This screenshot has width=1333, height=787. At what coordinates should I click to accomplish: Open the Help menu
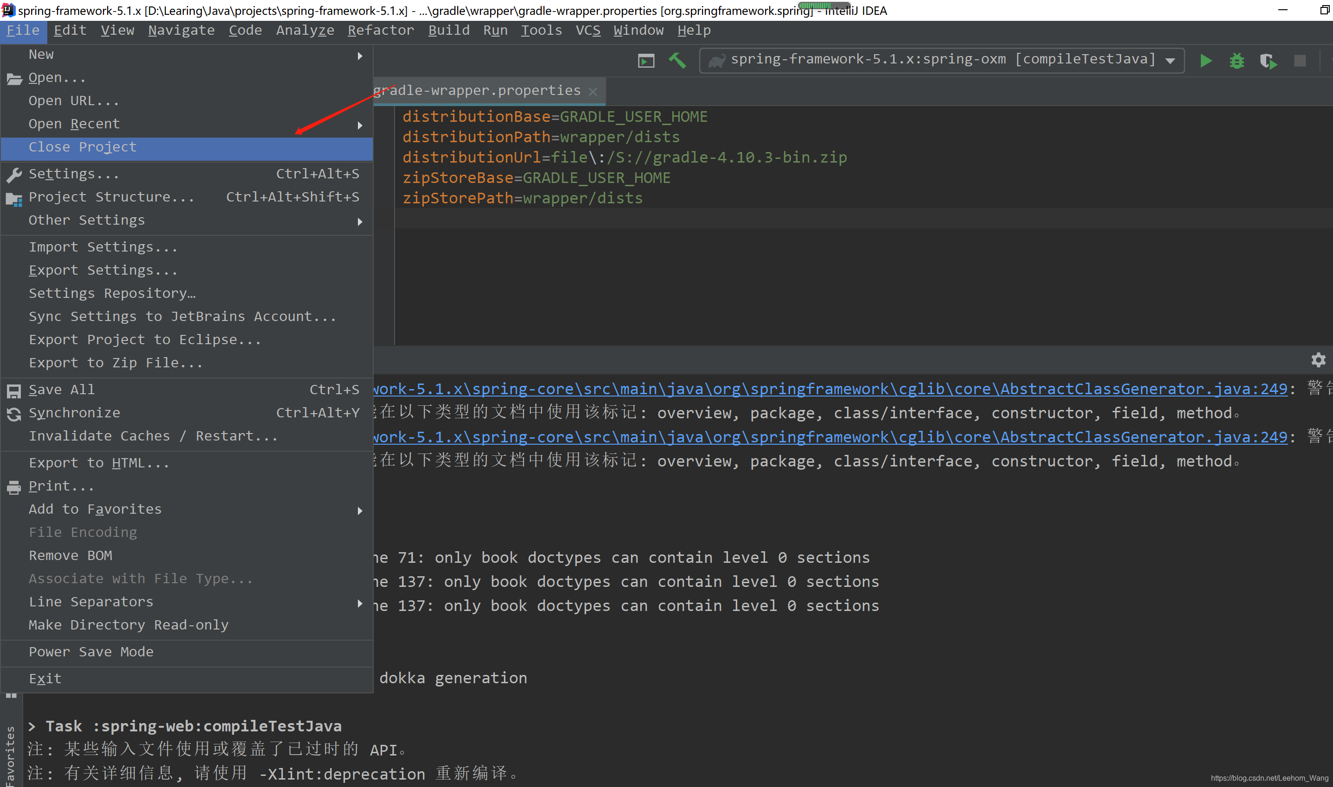pyautogui.click(x=694, y=31)
